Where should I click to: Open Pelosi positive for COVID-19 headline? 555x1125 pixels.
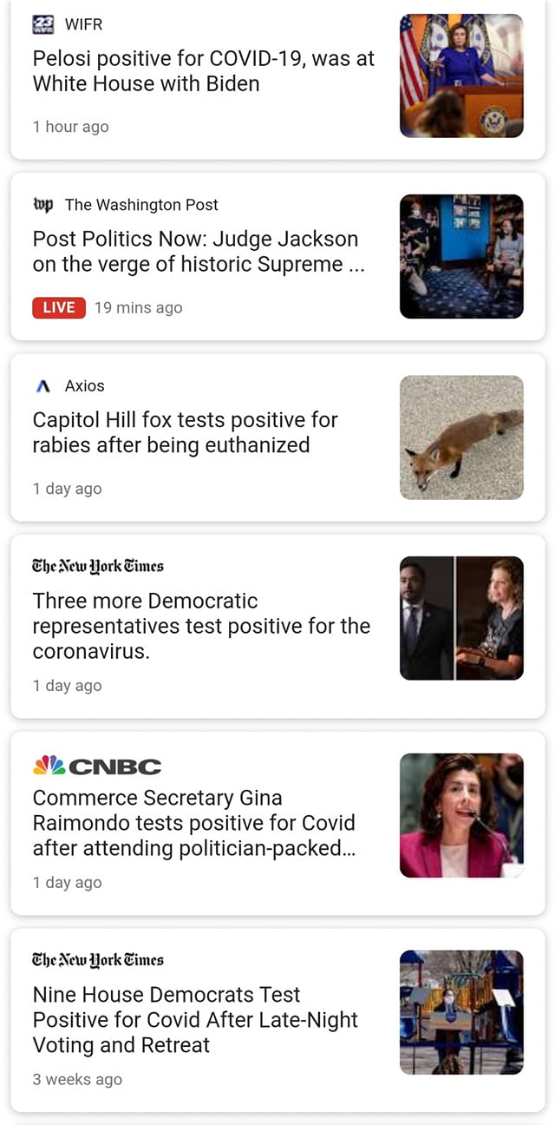tap(204, 71)
